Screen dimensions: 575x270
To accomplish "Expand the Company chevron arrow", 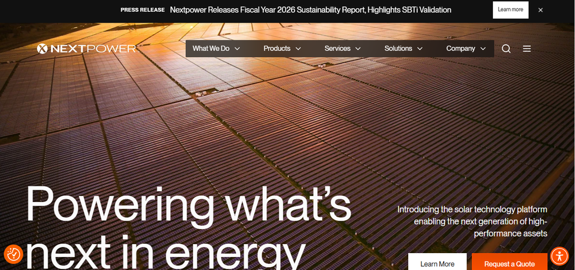I will 483,49.
